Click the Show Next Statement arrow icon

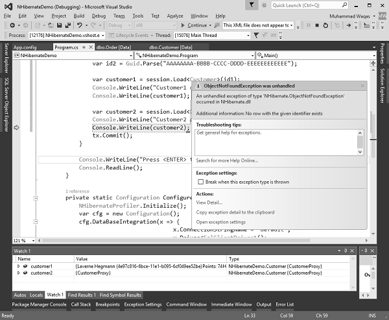[348, 25]
